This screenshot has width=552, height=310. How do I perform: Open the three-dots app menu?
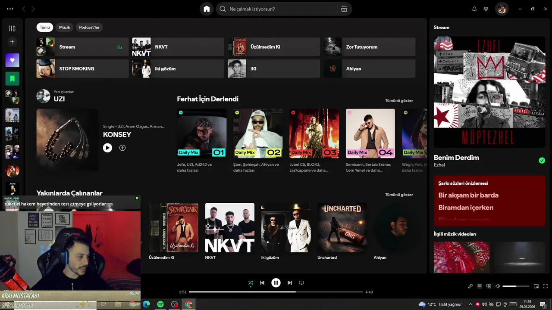[x=10, y=9]
